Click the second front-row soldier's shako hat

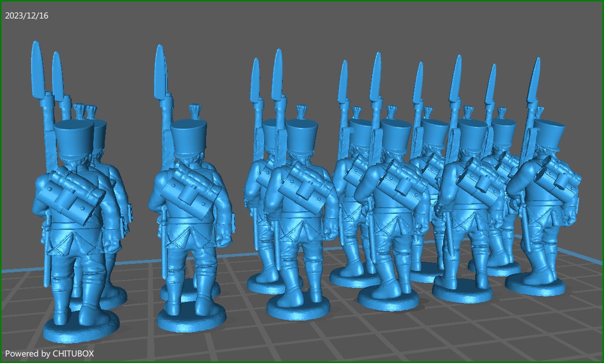point(189,135)
